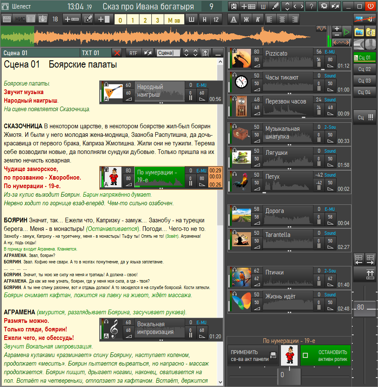Open the 2-Sou output selector on Птички
The height and width of the screenshot is (387, 378).
330,271
